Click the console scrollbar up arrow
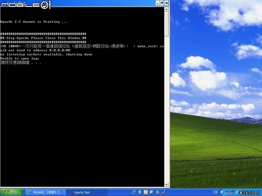 166,9
